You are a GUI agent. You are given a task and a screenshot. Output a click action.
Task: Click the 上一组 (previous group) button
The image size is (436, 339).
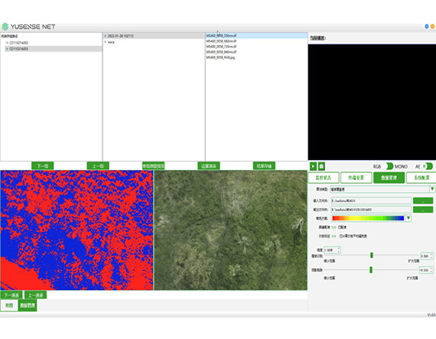point(98,166)
